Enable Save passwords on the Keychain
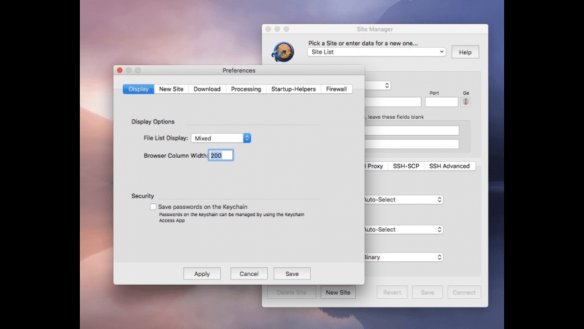 [153, 206]
